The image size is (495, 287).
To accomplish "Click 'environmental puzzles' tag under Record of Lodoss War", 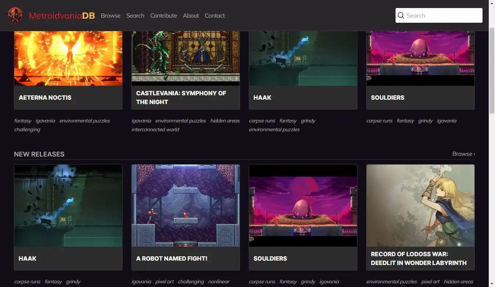I will click(x=392, y=282).
